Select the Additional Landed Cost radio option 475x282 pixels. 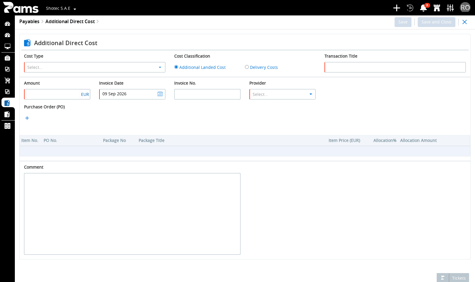(176, 67)
